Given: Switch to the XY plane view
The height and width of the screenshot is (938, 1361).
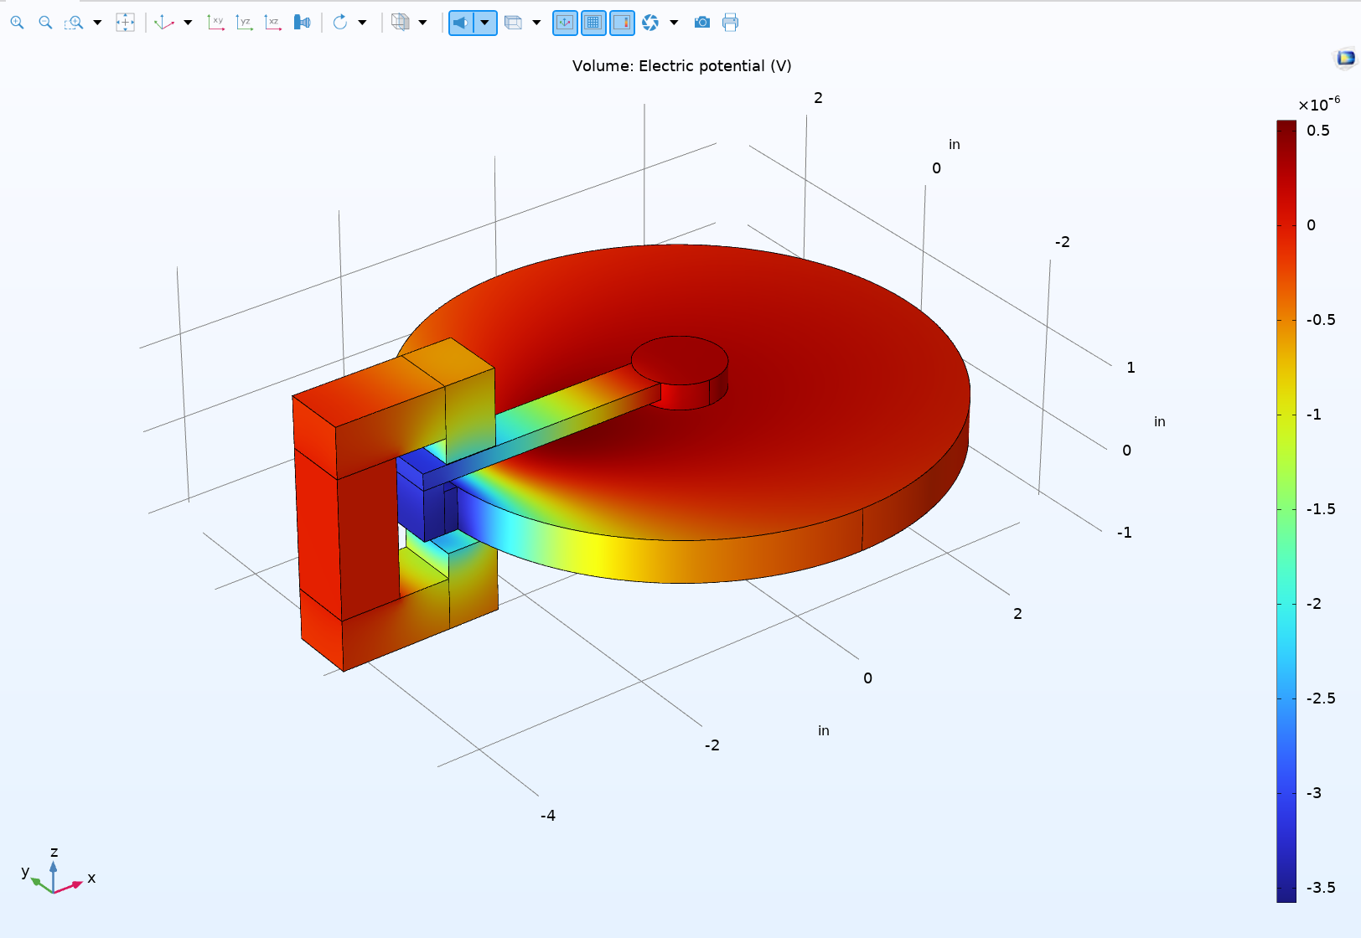Looking at the screenshot, I should click(215, 23).
